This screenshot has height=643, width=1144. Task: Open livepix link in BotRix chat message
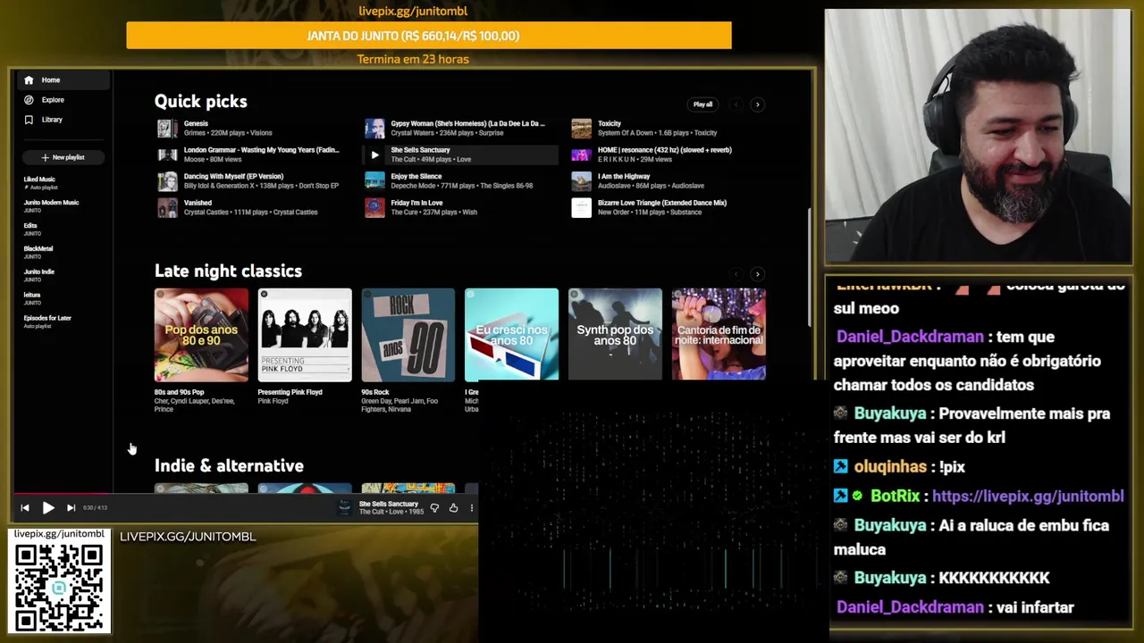[x=1028, y=496]
